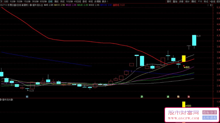
Task: Click the orange event marker left of 添
Action: pyautogui.click(x=178, y=97)
